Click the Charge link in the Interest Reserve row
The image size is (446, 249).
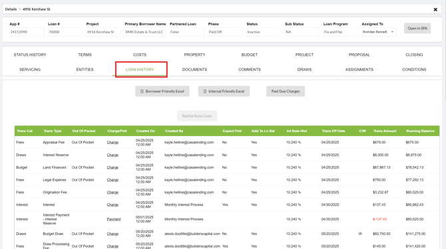(x=112, y=155)
